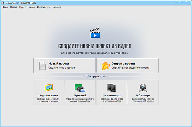Click text 'Удобная замена одноцветного фона на видеофайлах'

click(x=80, y=100)
